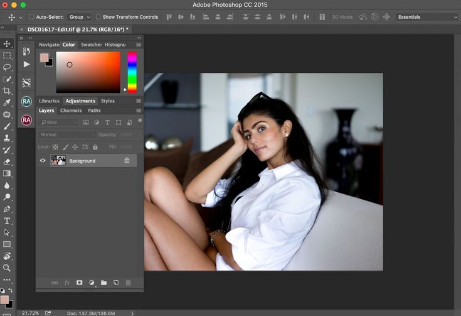Select the Zoom tool in toolbar
This screenshot has width=461, height=316.
(x=7, y=268)
